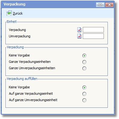
Task: Open the lookup icon beside Umverpackung field
Action: point(79,36)
